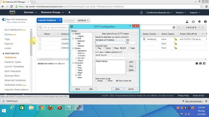
Task: Open Firefox from taskbar
Action: click(50, 108)
